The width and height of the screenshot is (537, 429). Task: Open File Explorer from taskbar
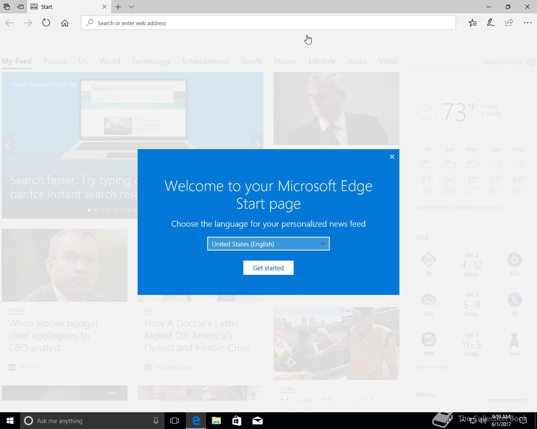pos(216,421)
